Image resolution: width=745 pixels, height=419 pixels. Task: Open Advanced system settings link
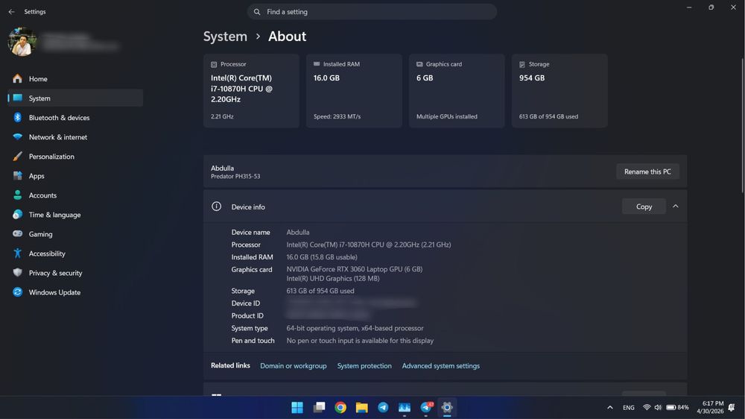(440, 366)
